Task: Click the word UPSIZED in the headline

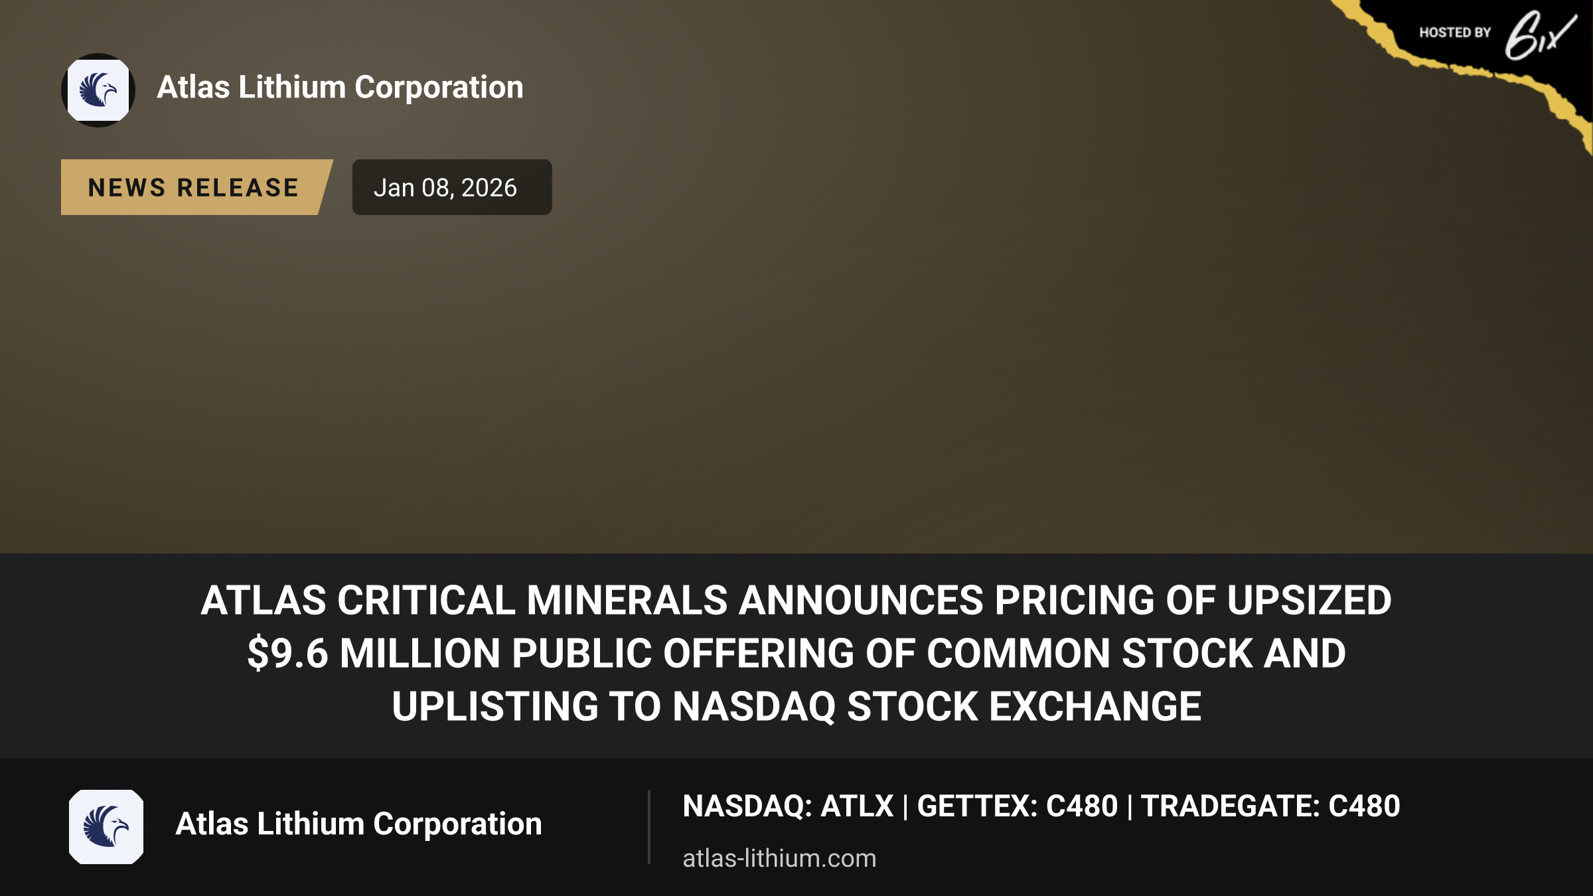Action: [x=1309, y=601]
